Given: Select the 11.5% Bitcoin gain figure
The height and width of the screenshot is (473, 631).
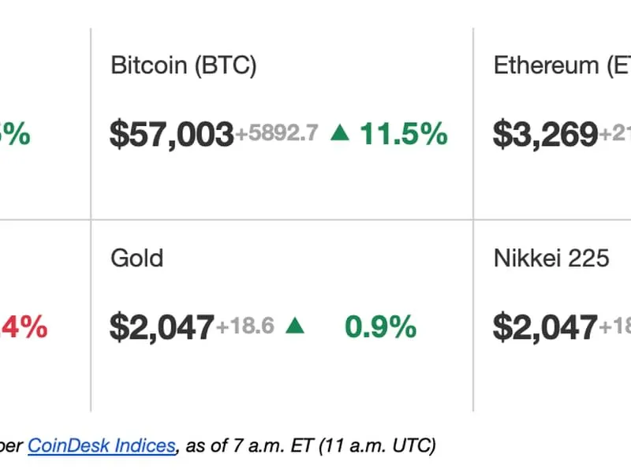Looking at the screenshot, I should point(404,135).
